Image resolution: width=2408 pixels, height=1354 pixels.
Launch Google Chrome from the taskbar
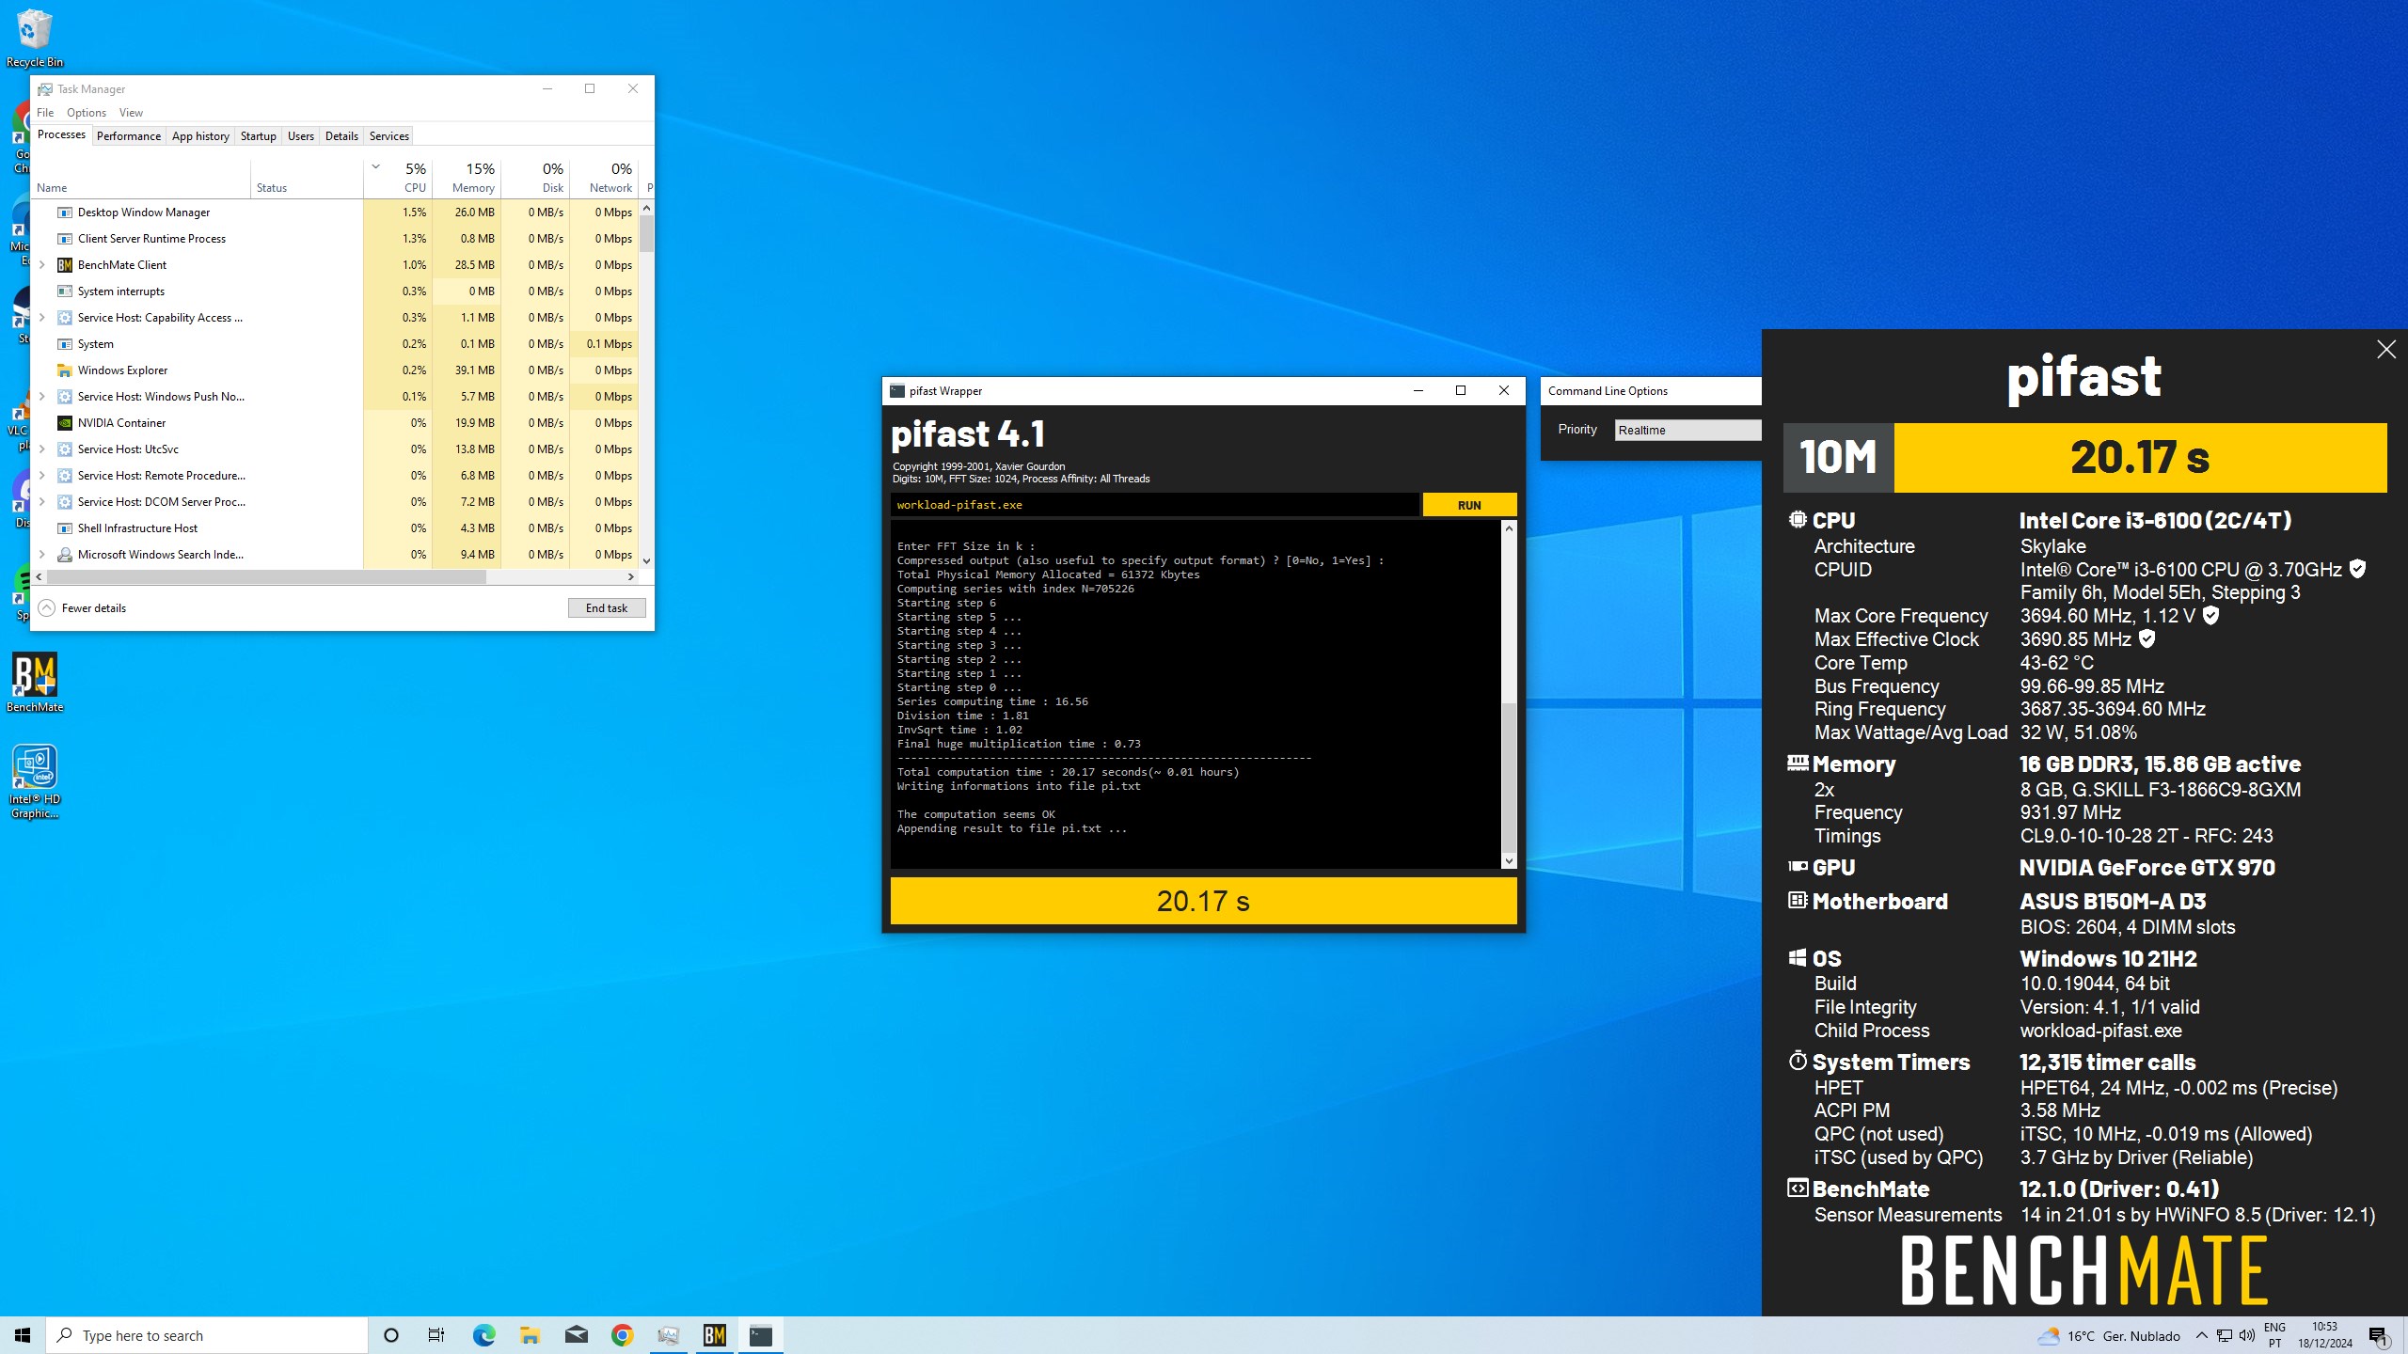pyautogui.click(x=622, y=1335)
